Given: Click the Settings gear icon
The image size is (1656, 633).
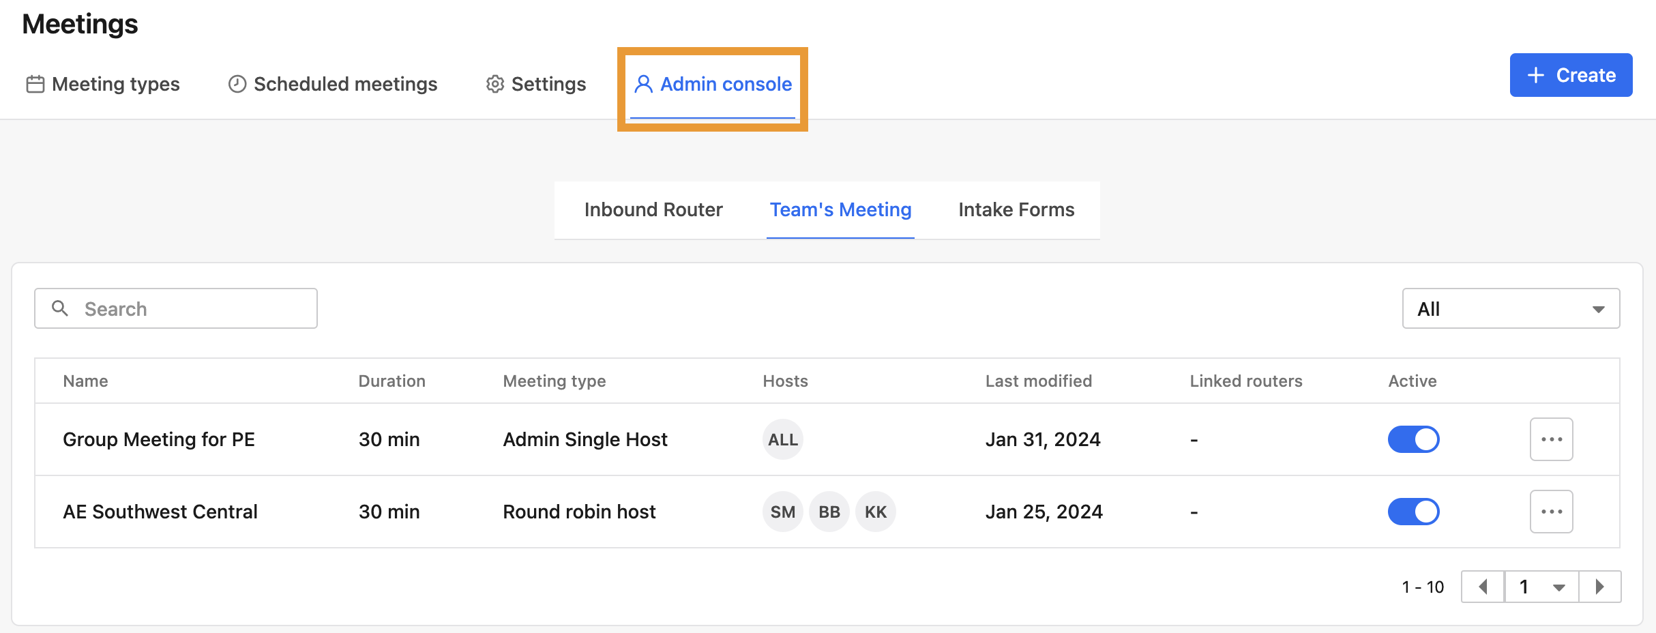Looking at the screenshot, I should click(495, 83).
